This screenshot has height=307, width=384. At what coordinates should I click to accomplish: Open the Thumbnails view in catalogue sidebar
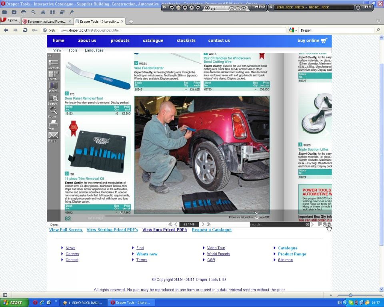(x=53, y=76)
